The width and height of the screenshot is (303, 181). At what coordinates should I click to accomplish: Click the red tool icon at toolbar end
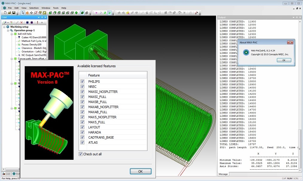[x=197, y=13]
